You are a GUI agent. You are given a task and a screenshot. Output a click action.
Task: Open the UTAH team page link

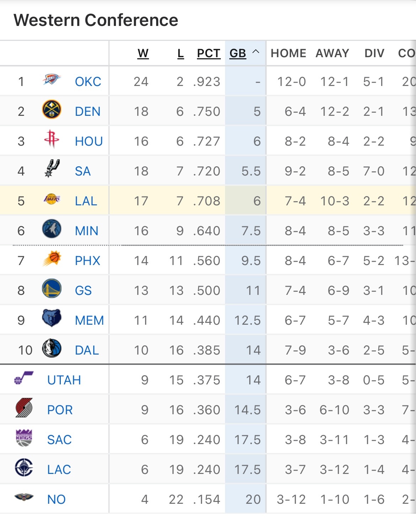click(64, 380)
